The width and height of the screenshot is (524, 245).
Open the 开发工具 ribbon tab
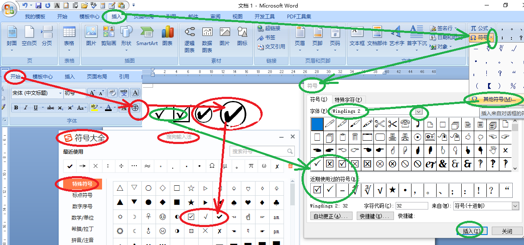point(264,17)
